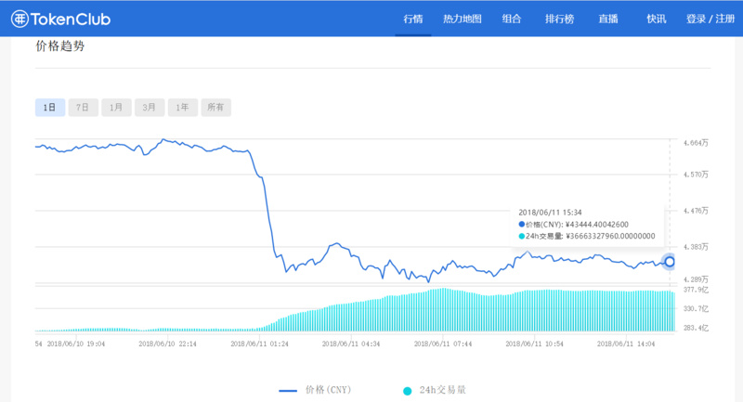Open the 快讯 news flash page
743x402 pixels.
[x=656, y=19]
